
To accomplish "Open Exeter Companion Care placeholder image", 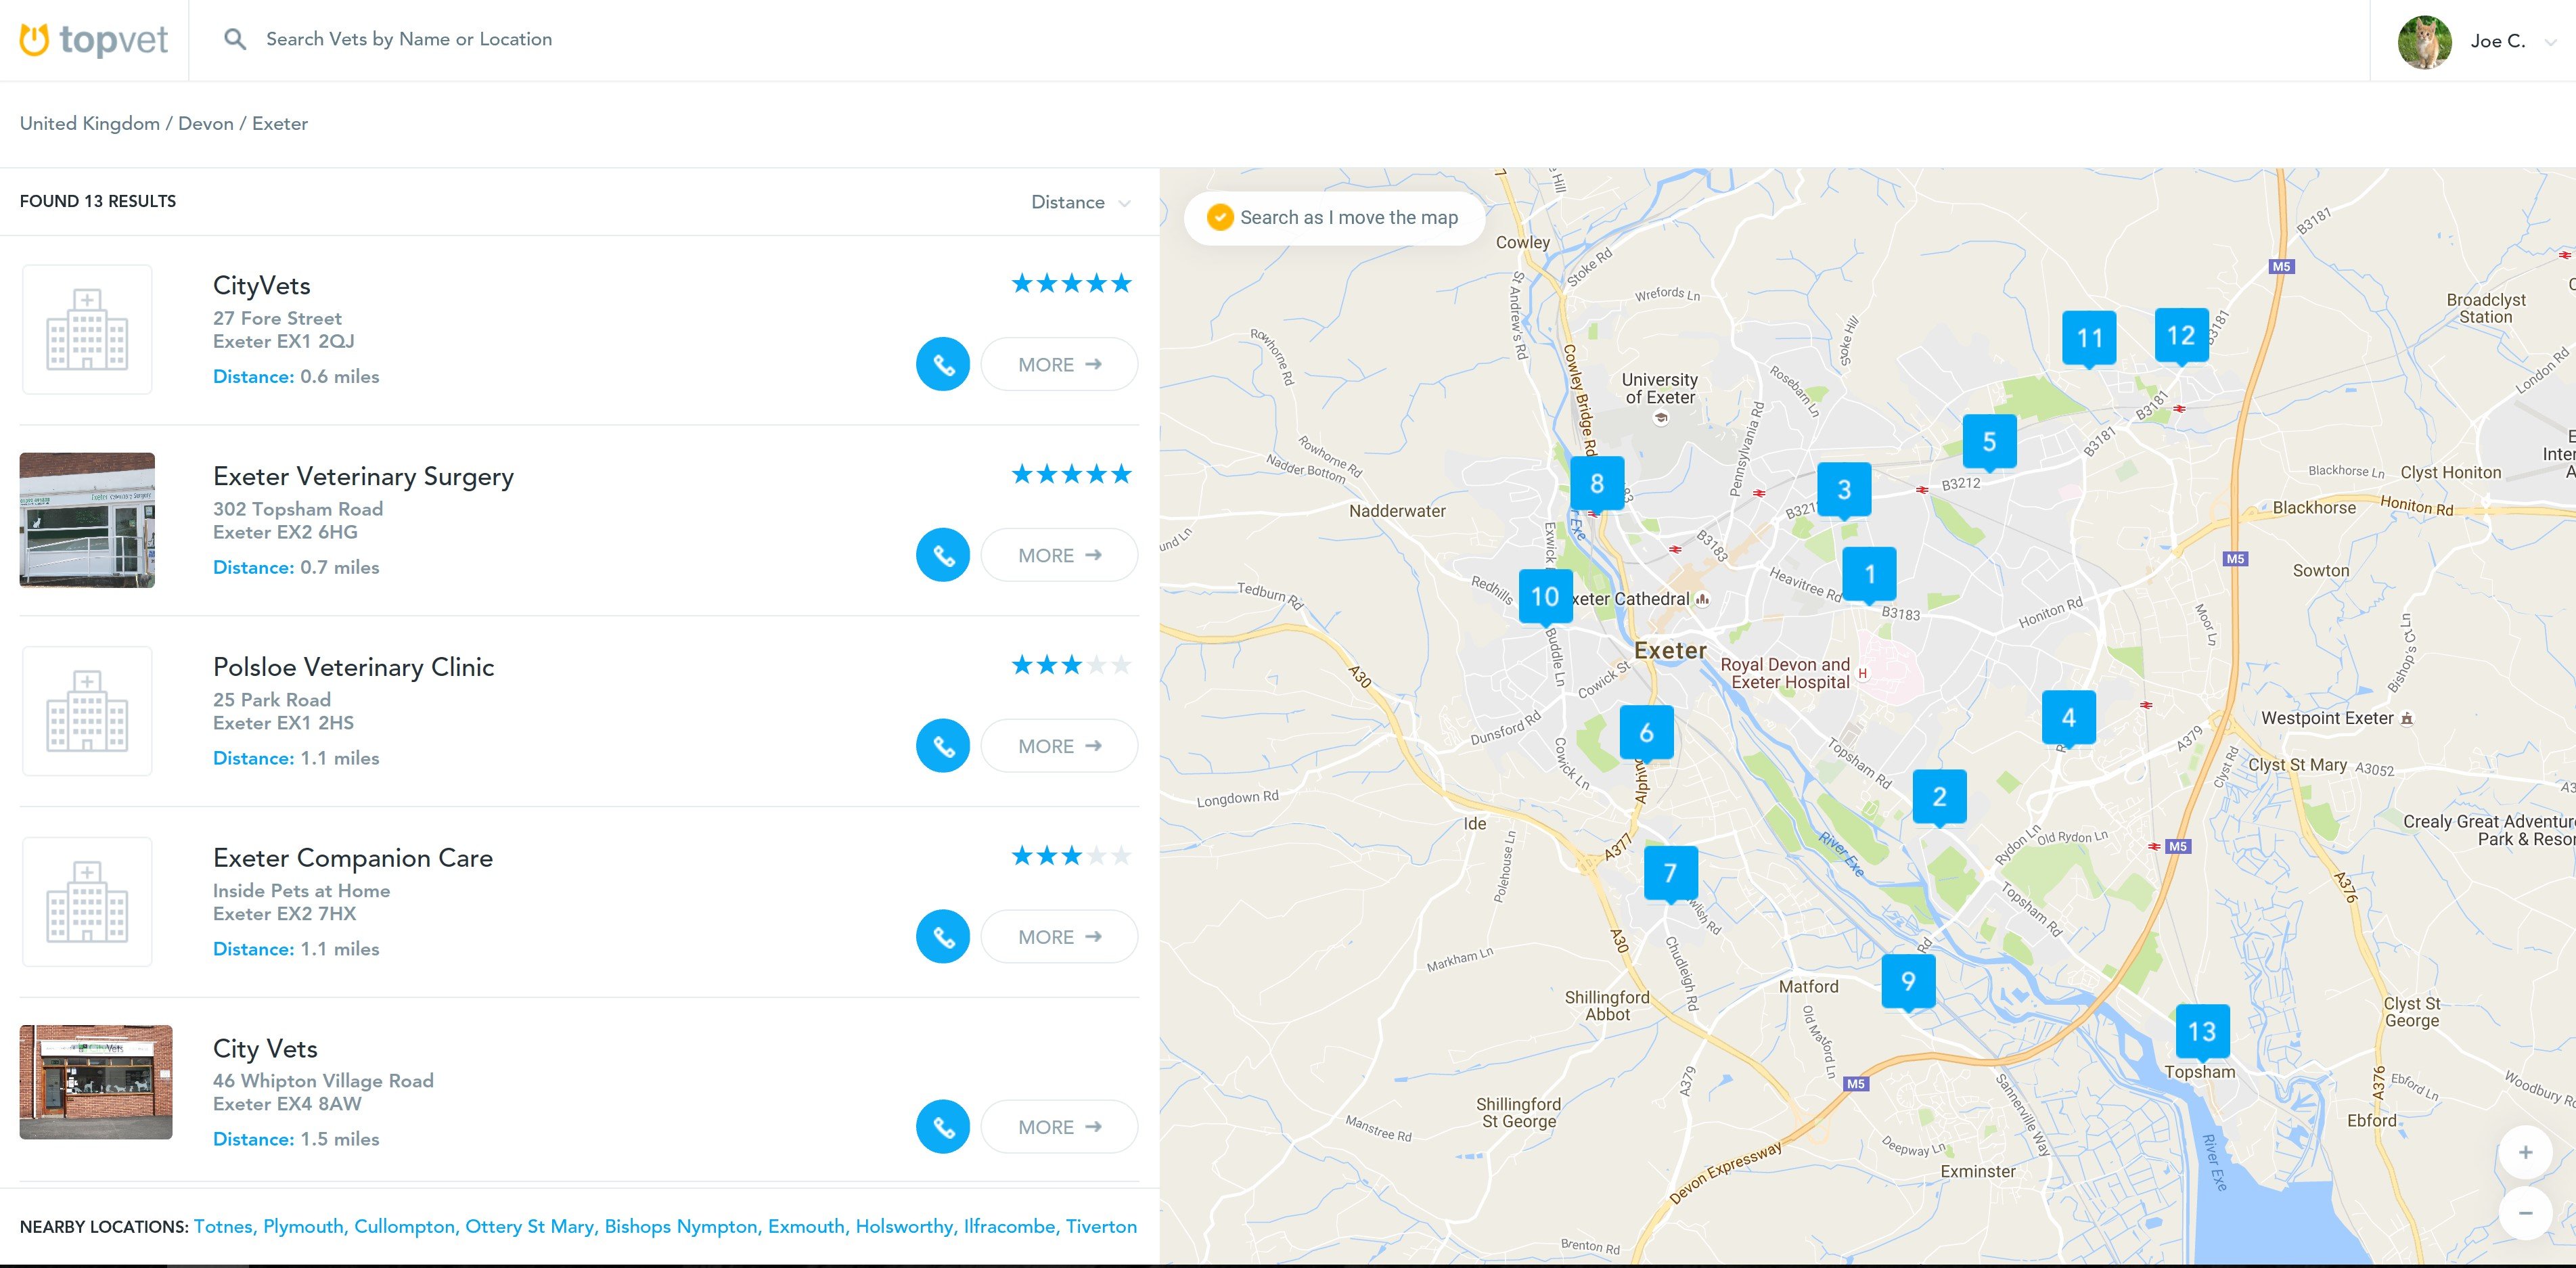I will tap(87, 902).
